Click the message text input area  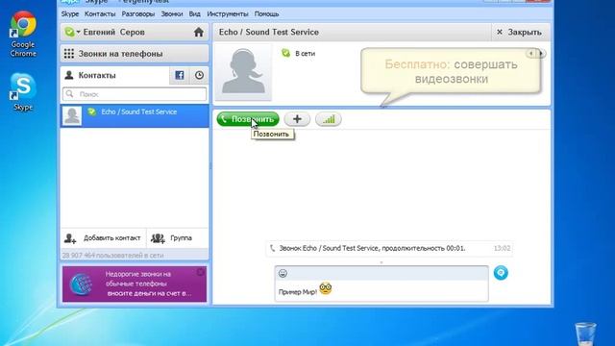click(x=381, y=290)
